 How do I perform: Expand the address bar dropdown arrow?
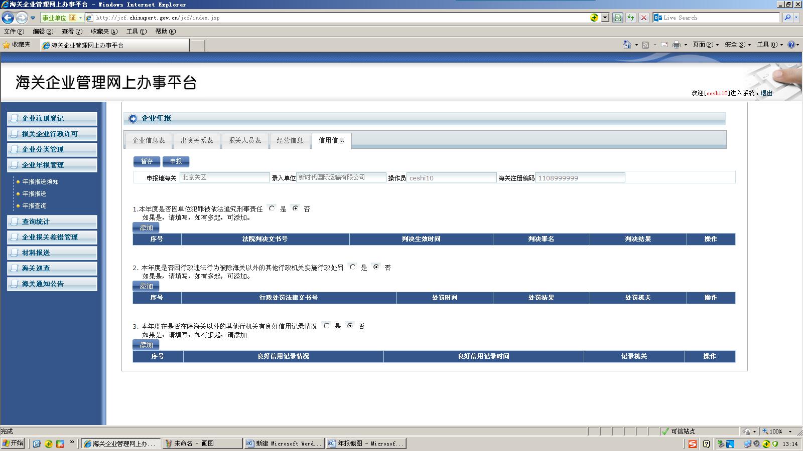click(x=605, y=18)
